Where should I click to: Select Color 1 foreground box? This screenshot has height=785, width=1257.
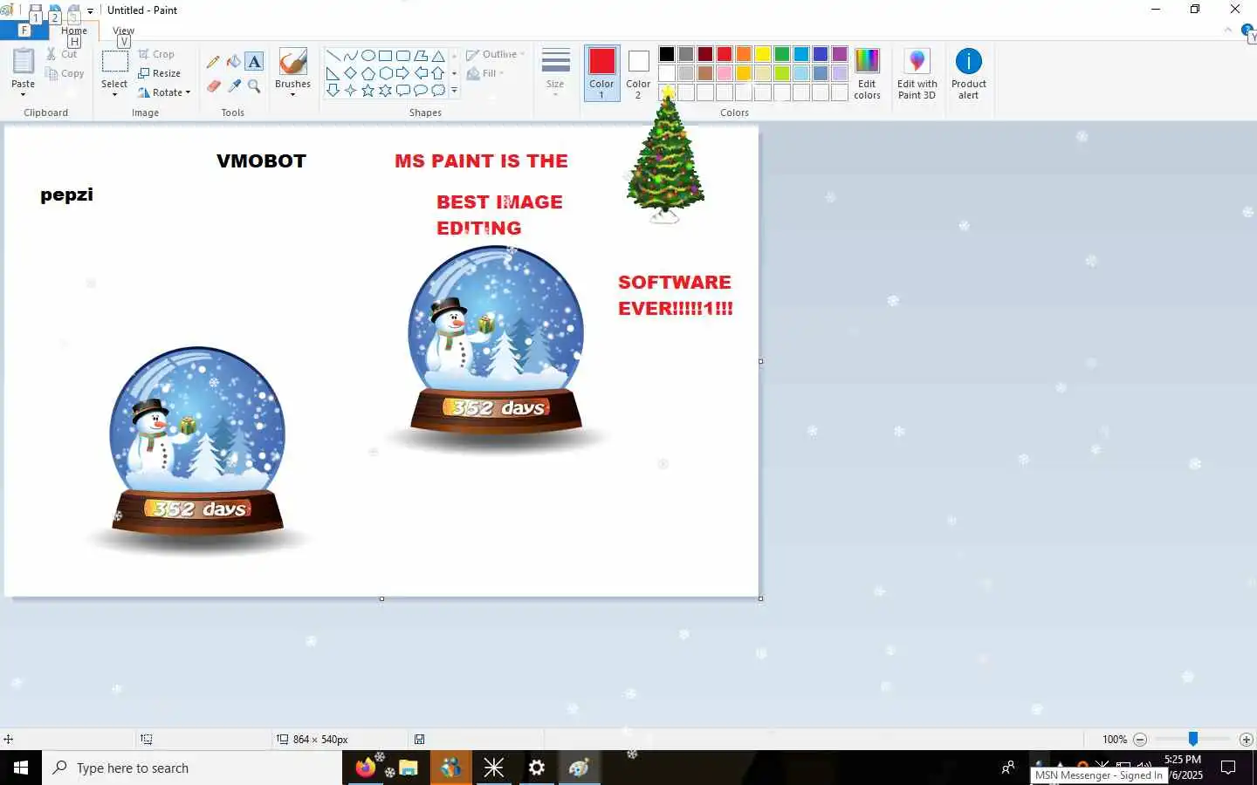[x=601, y=73]
